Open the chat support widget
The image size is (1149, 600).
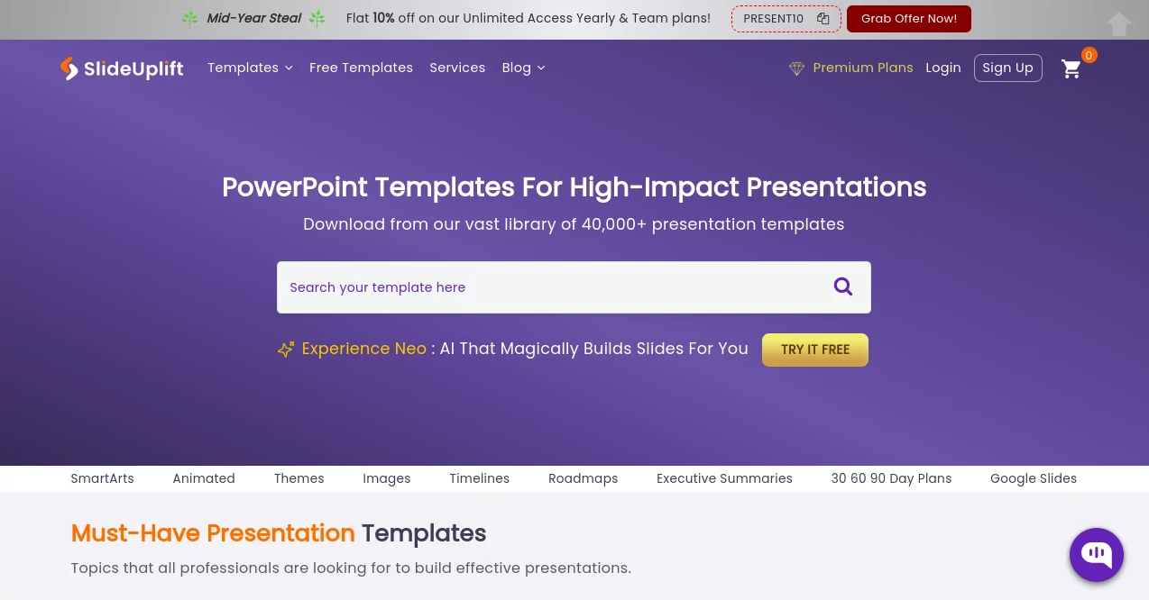pyautogui.click(x=1096, y=555)
